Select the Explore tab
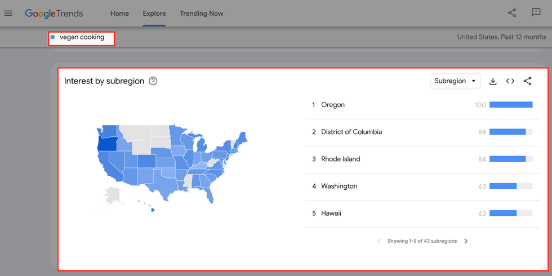This screenshot has height=276, width=552. [x=154, y=14]
